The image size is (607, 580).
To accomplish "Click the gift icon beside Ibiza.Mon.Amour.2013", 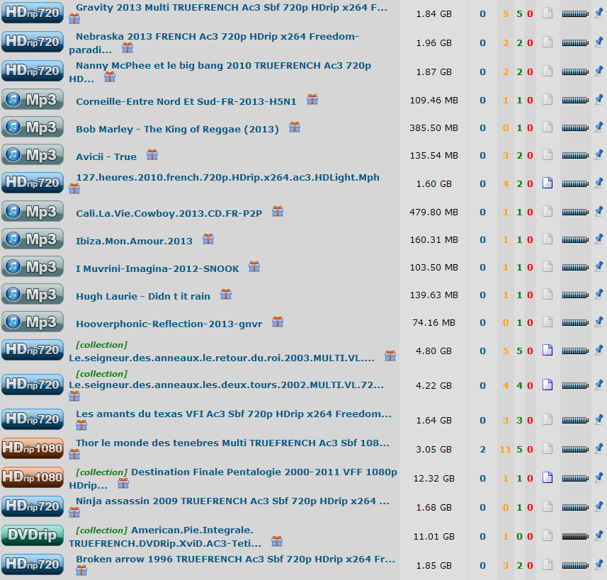I will tap(208, 239).
